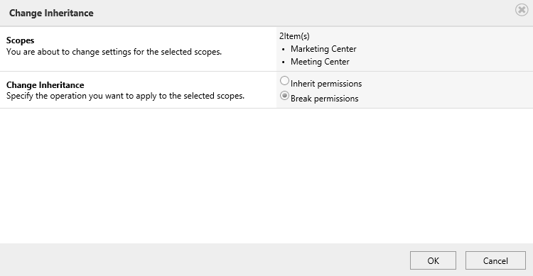Click the bullet next to Marketing Center

(x=284, y=50)
